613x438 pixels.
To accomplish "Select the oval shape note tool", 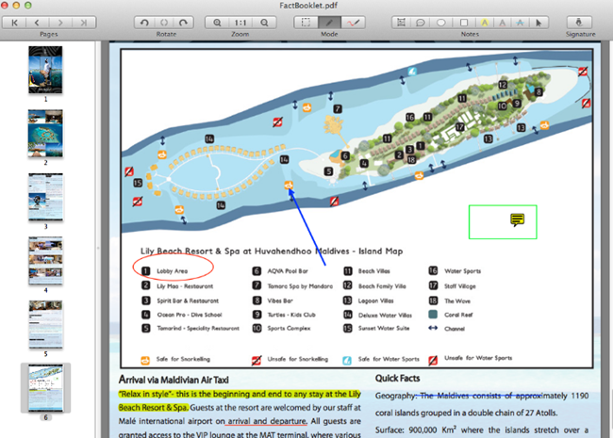I will pos(441,23).
